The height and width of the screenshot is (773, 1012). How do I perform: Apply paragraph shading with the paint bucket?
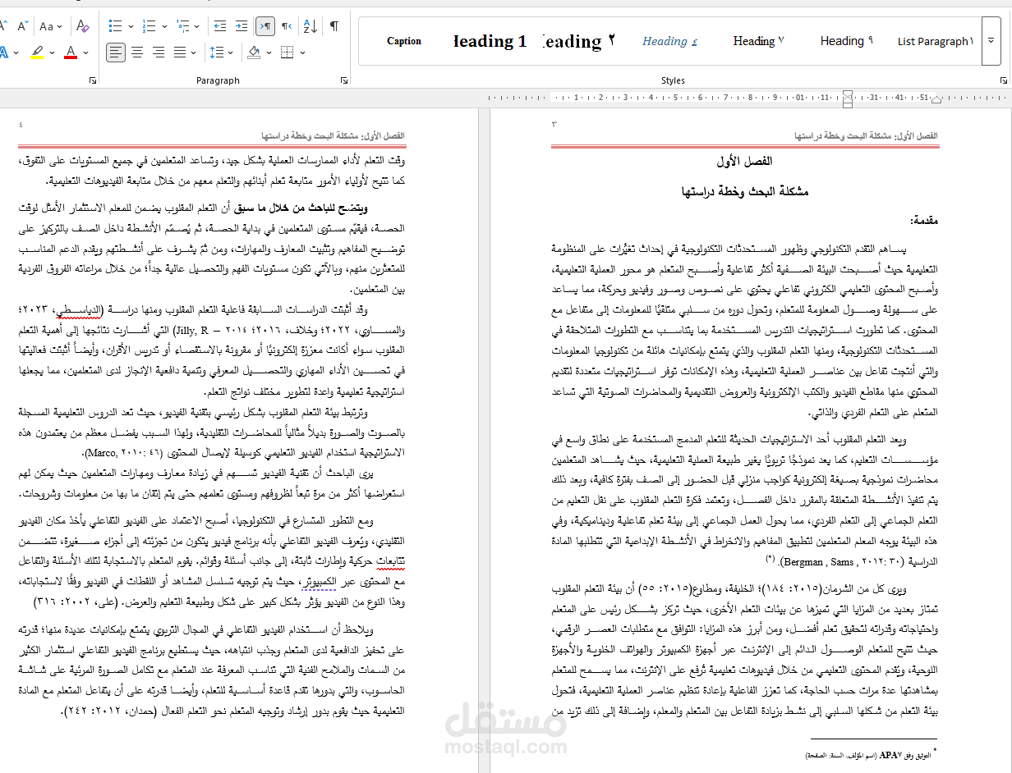255,53
